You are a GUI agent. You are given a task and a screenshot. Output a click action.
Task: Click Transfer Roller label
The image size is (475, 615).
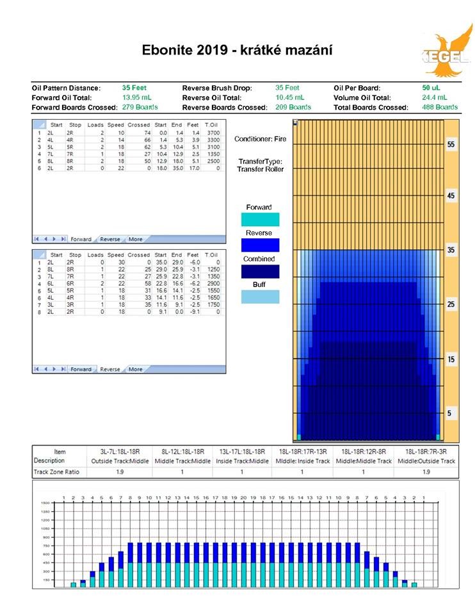pos(261,169)
